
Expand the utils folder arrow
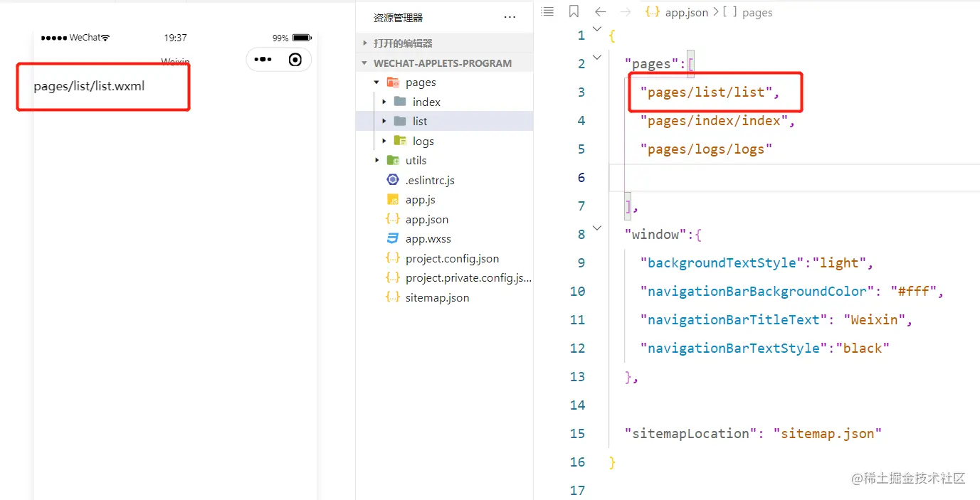pos(376,160)
